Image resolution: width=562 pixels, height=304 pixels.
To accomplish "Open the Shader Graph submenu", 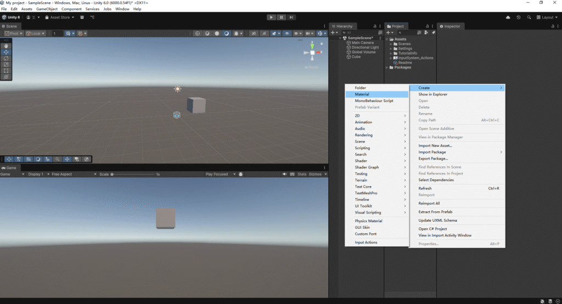I will 376,167.
